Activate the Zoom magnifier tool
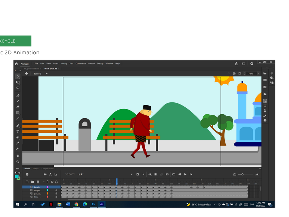 (x=18, y=162)
